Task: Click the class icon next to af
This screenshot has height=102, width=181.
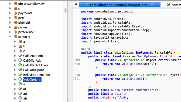Action: 20,89
